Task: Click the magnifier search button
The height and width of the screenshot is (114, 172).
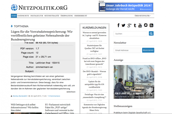Action: 151,34
